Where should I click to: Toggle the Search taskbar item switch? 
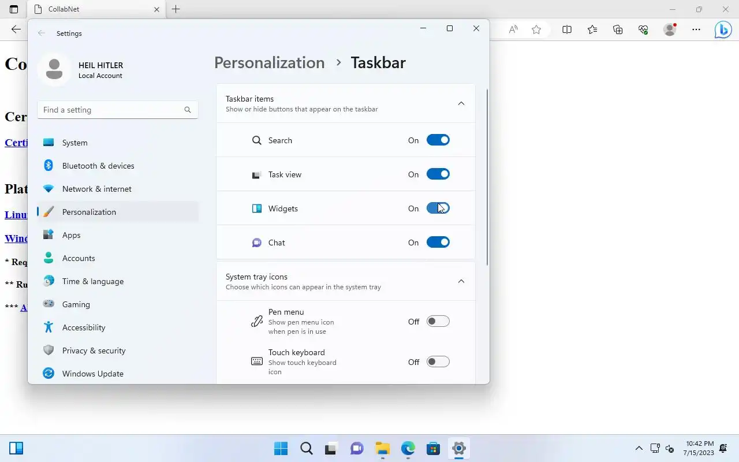click(438, 140)
